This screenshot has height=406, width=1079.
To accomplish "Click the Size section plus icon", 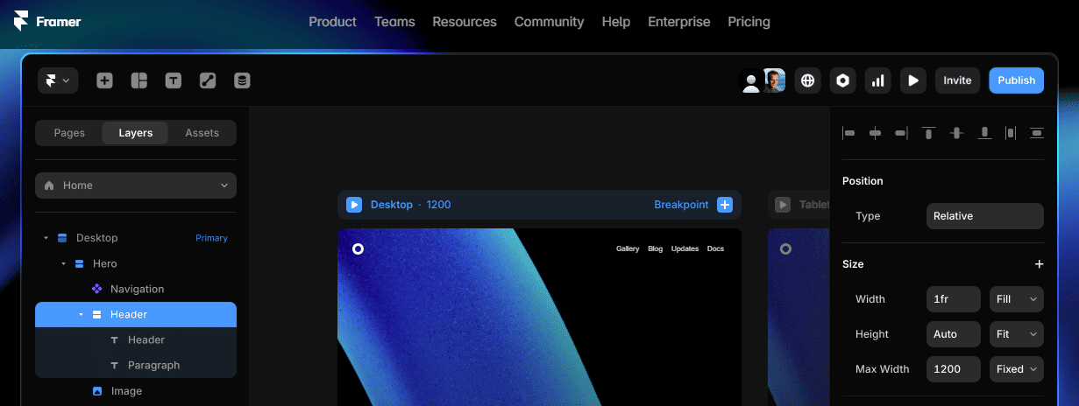I will (1039, 264).
